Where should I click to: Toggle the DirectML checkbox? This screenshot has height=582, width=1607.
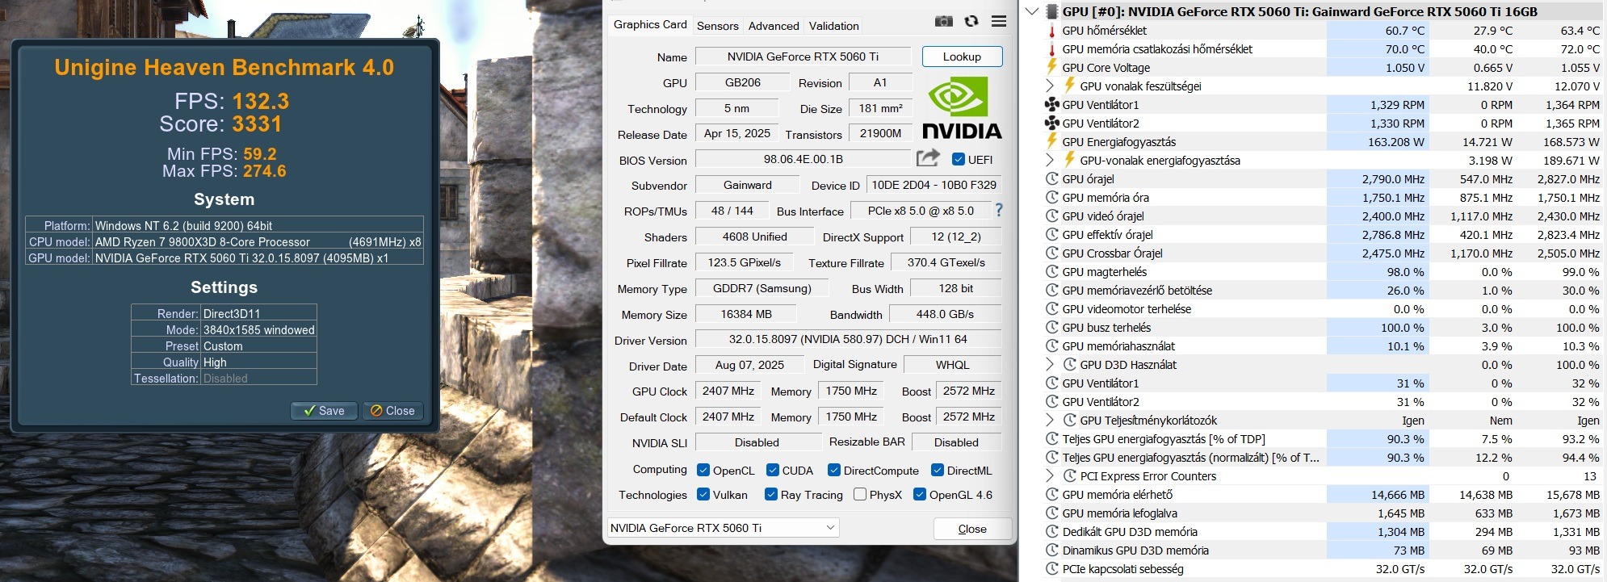click(937, 470)
